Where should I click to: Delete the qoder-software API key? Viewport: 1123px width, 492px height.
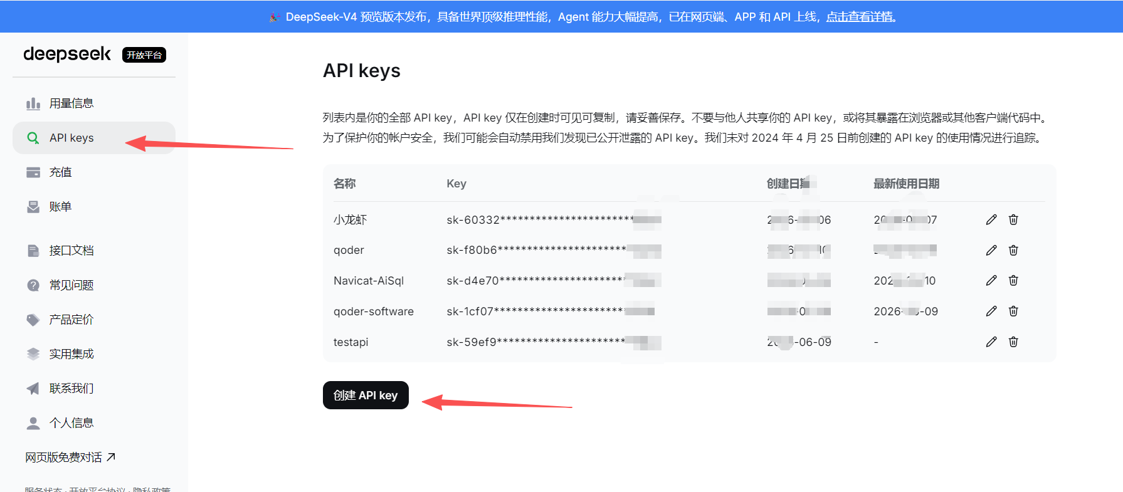coord(1013,311)
